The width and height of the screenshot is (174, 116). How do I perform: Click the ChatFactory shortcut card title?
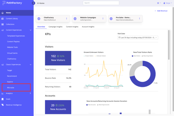click(49, 17)
